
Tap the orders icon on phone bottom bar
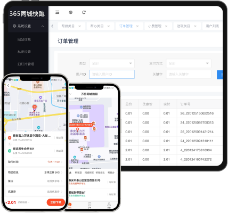(89, 205)
